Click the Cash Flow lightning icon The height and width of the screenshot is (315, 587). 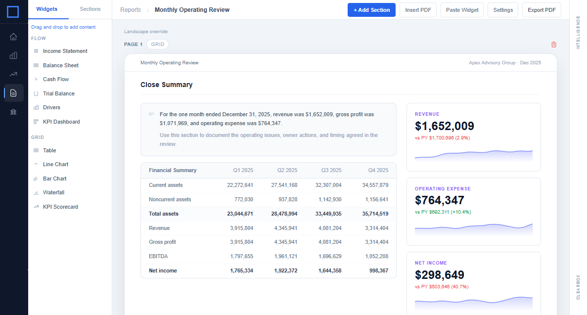(37, 79)
